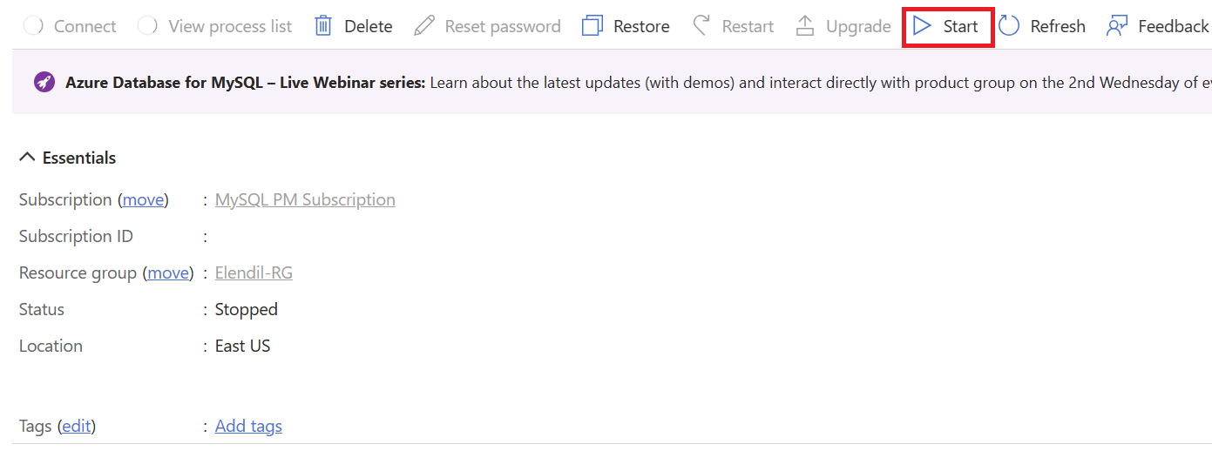
Task: Click move link next to Resource group
Action: click(168, 273)
